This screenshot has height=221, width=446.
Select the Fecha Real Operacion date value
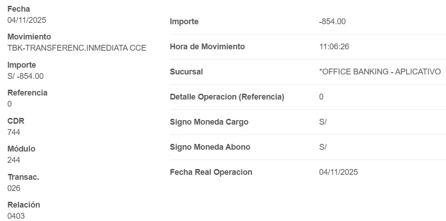pos(338,172)
